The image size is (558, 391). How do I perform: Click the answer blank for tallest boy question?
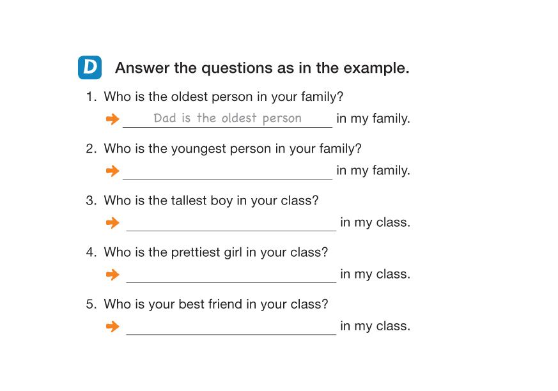(231, 223)
